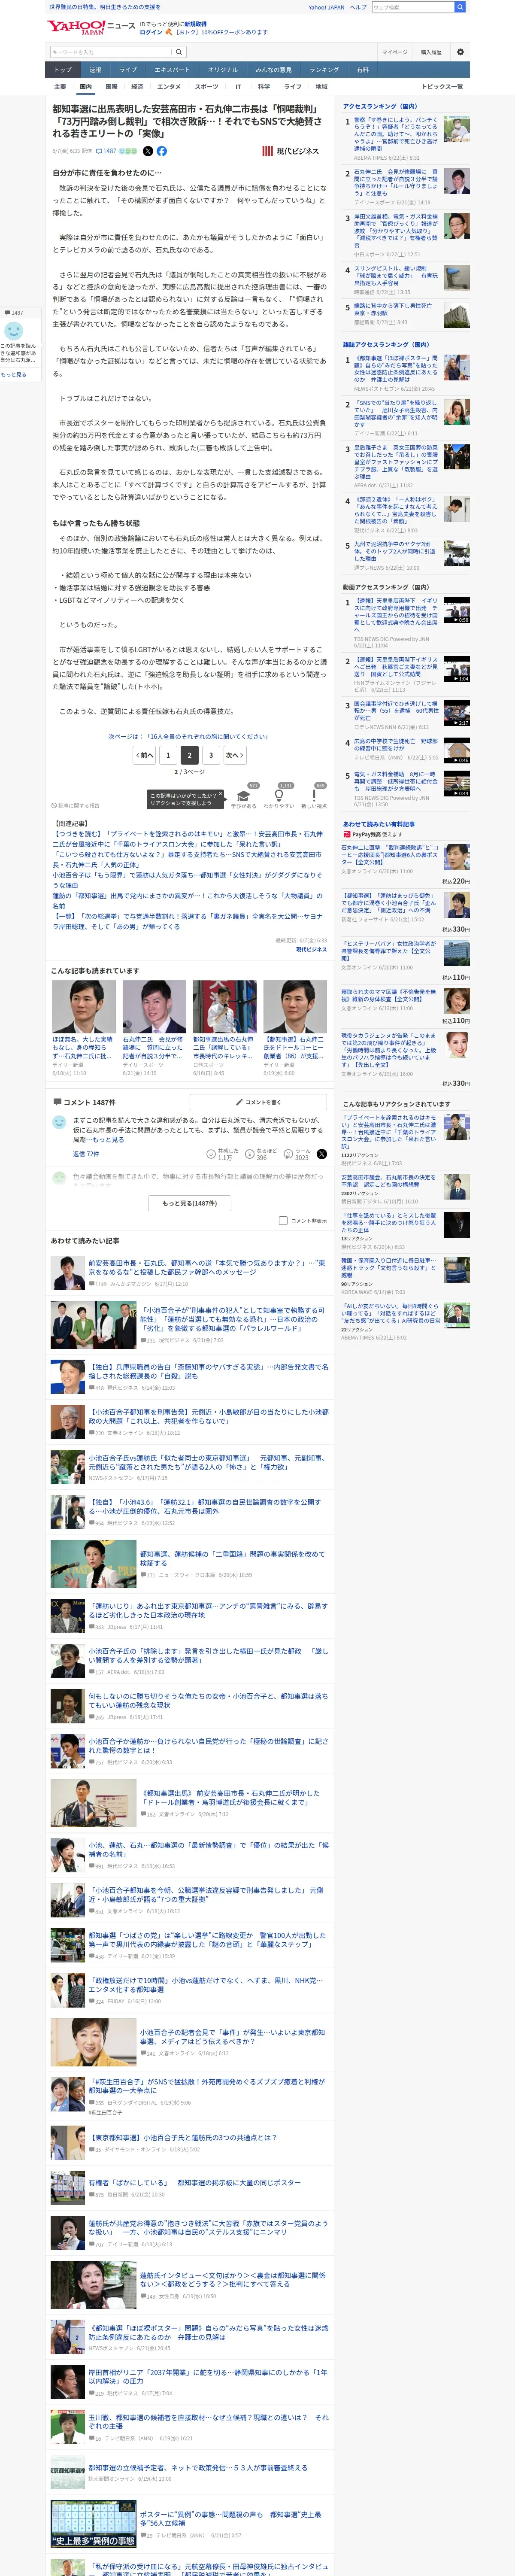Click the keyword search magnifier icon
The width and height of the screenshot is (515, 2576).
pos(179,52)
